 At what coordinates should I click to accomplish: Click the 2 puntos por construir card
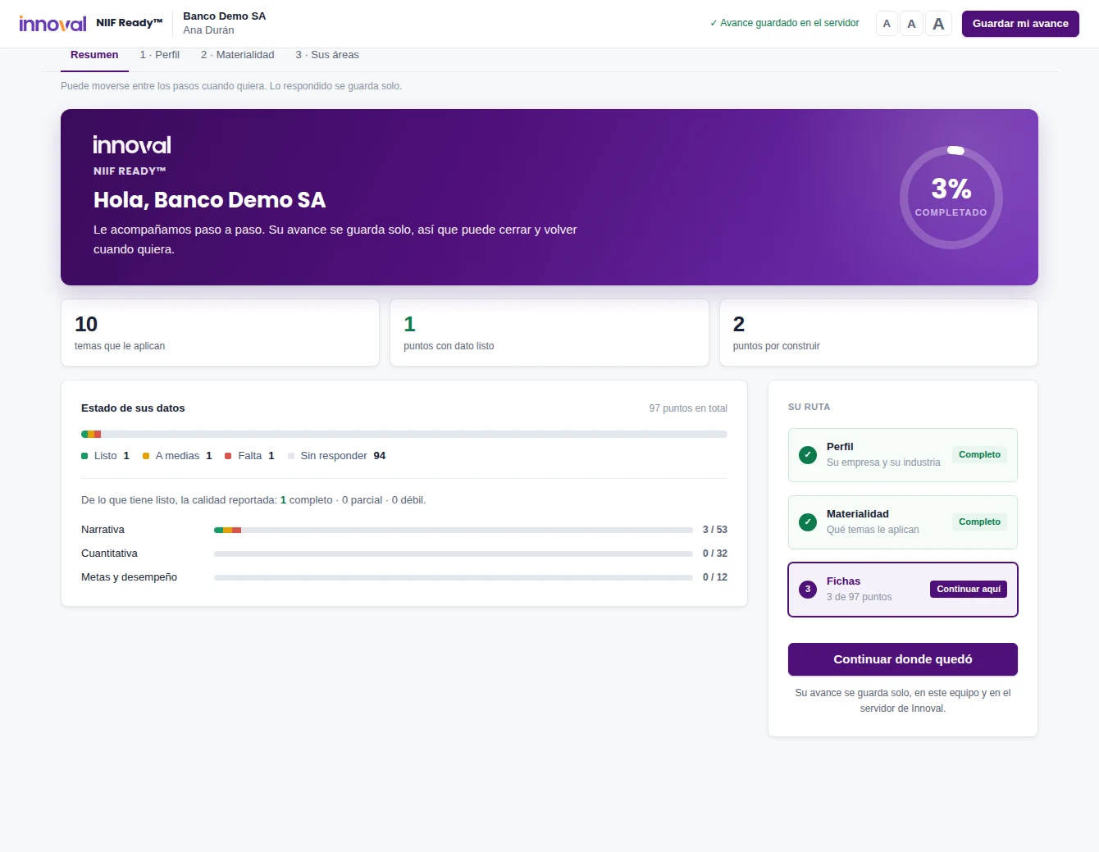pyautogui.click(x=878, y=332)
